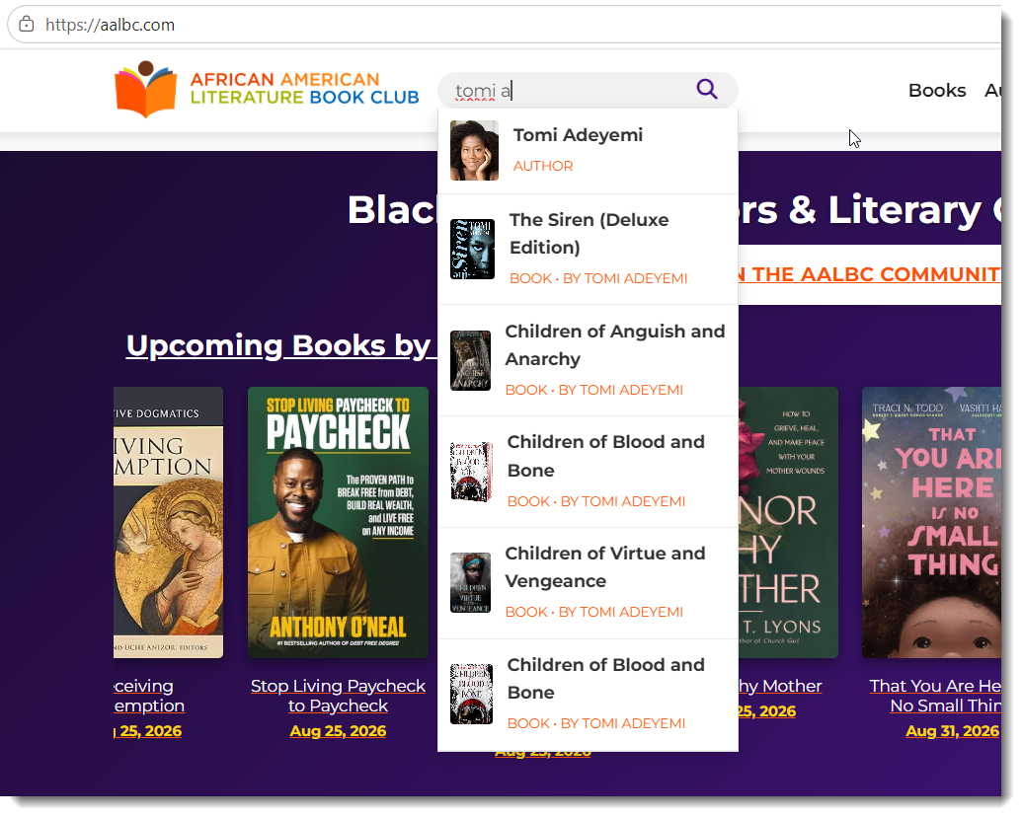The width and height of the screenshot is (1023, 818).
Task: Open That You Are Here title link
Action: point(935,696)
